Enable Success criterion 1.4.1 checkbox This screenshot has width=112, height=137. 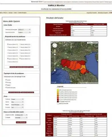(8, 47)
